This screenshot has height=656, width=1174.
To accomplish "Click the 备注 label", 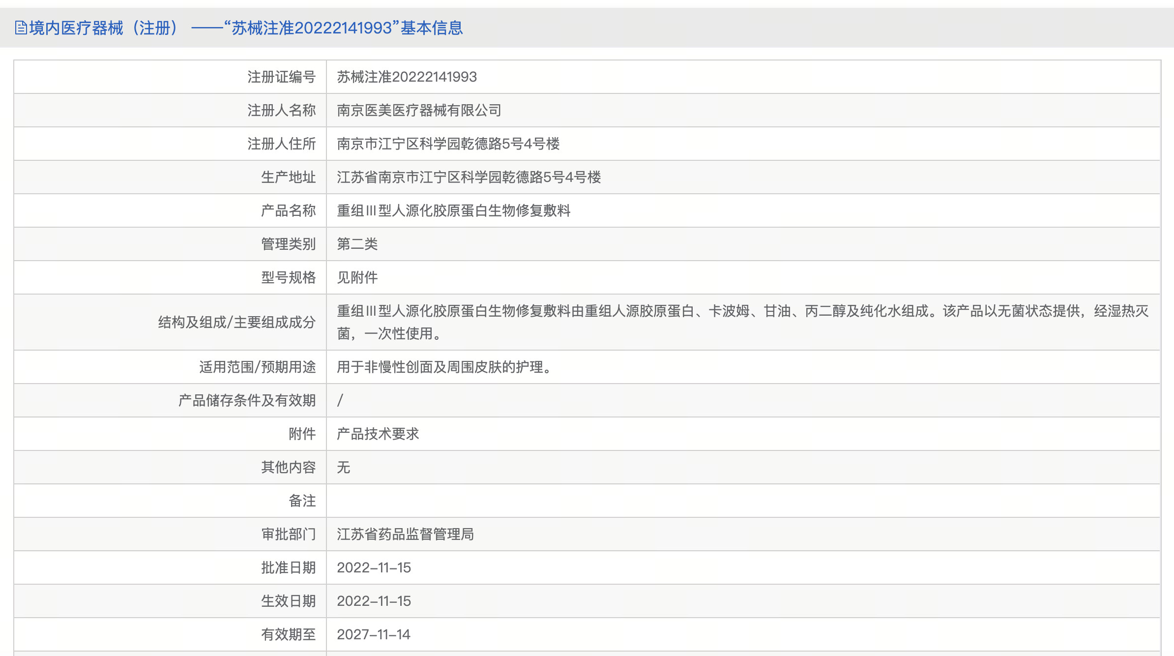I will 302,501.
